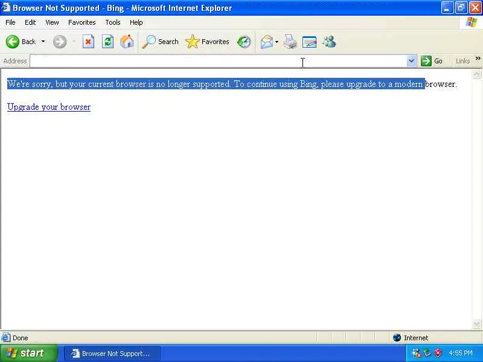Screen dimensions: 483x362
Task: Click the unselected word browser in the message
Action: pos(440,84)
